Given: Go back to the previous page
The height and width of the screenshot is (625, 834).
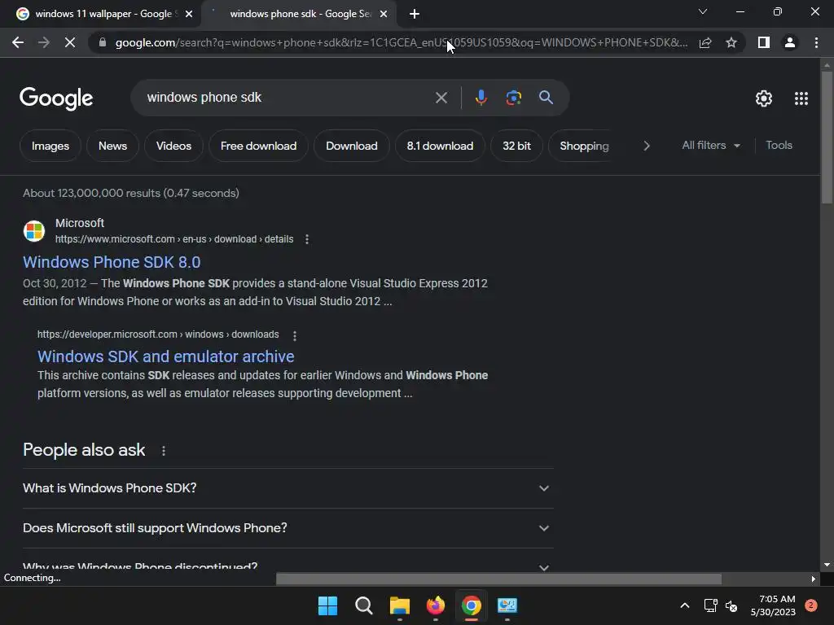Looking at the screenshot, I should click(x=18, y=42).
